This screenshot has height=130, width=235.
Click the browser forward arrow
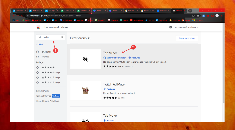[18, 16]
